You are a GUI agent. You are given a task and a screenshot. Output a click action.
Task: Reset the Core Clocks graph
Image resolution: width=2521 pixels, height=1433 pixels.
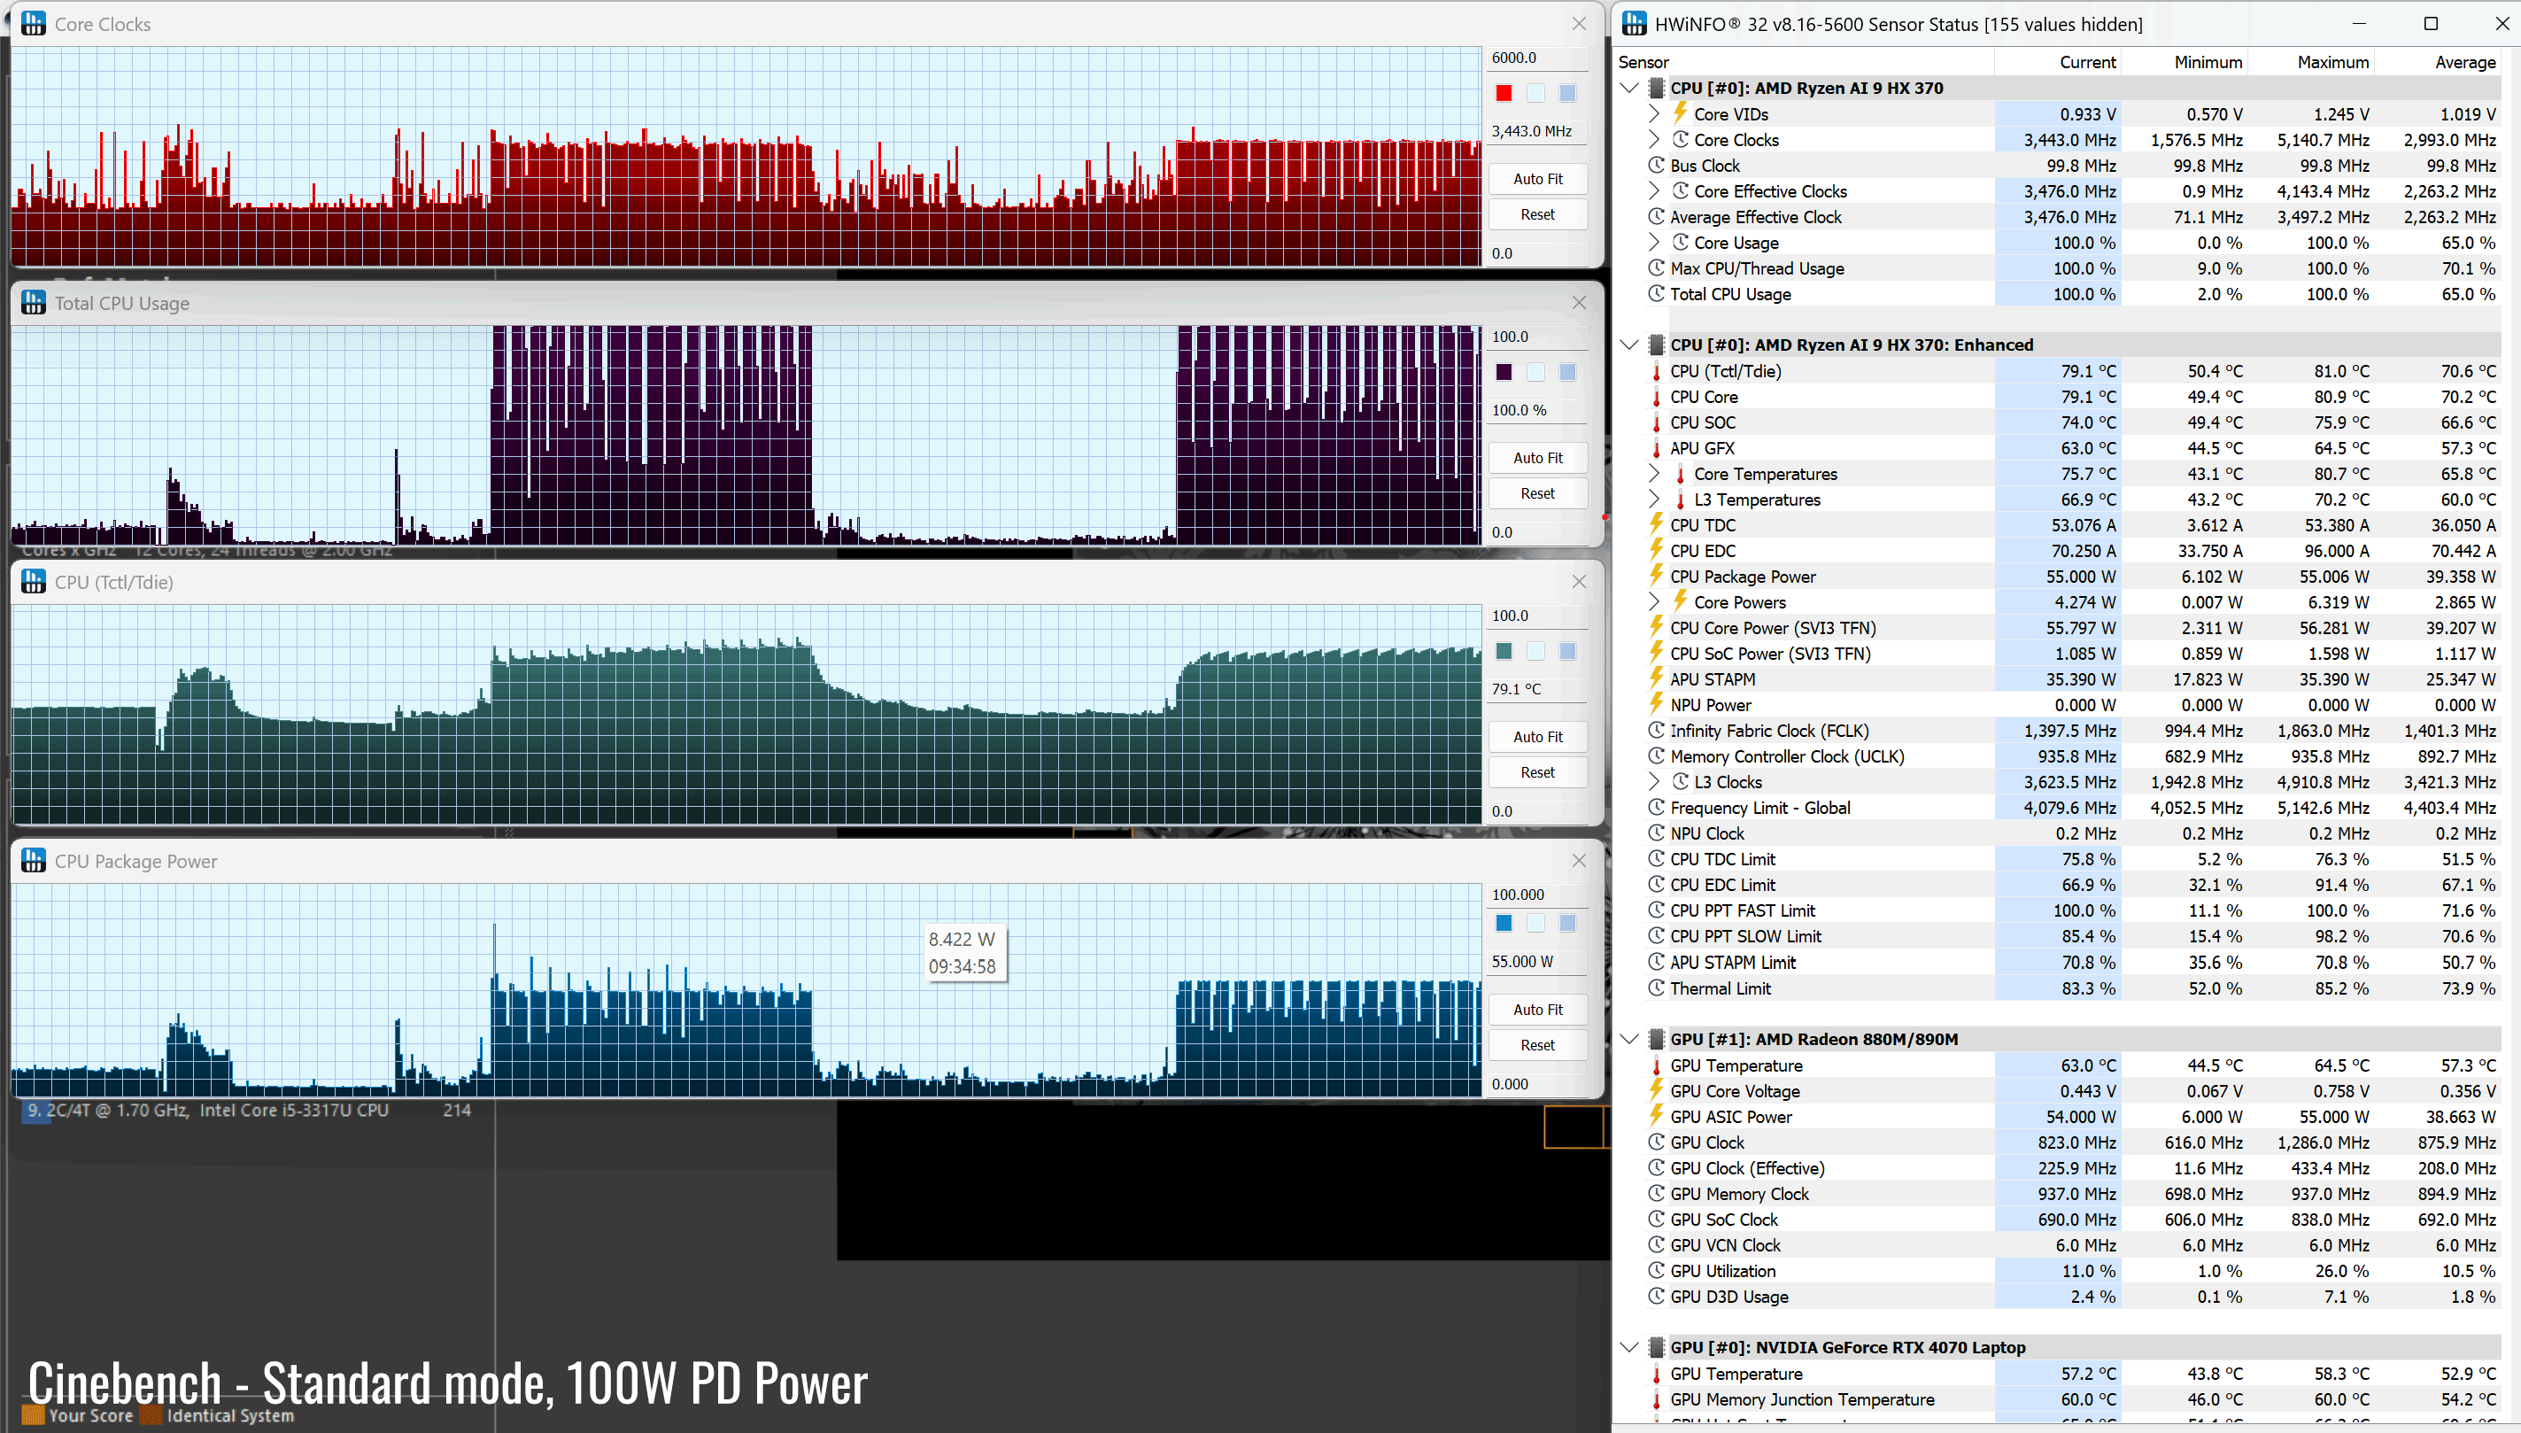click(x=1537, y=214)
